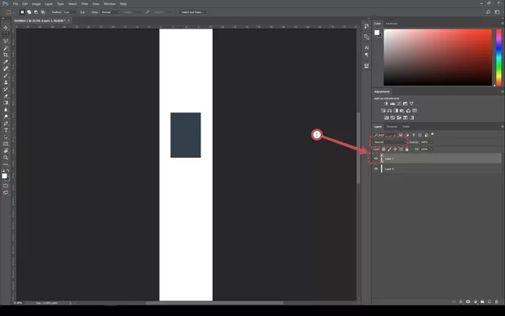Select the Pen tool
505x316 pixels.
tap(6, 123)
